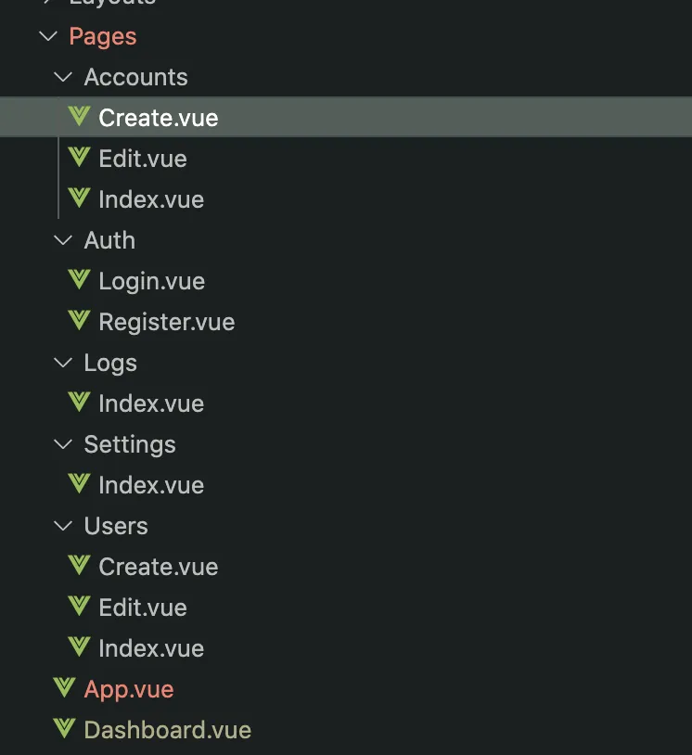Open Index.vue under Users folder
The image size is (692, 755).
tap(151, 648)
